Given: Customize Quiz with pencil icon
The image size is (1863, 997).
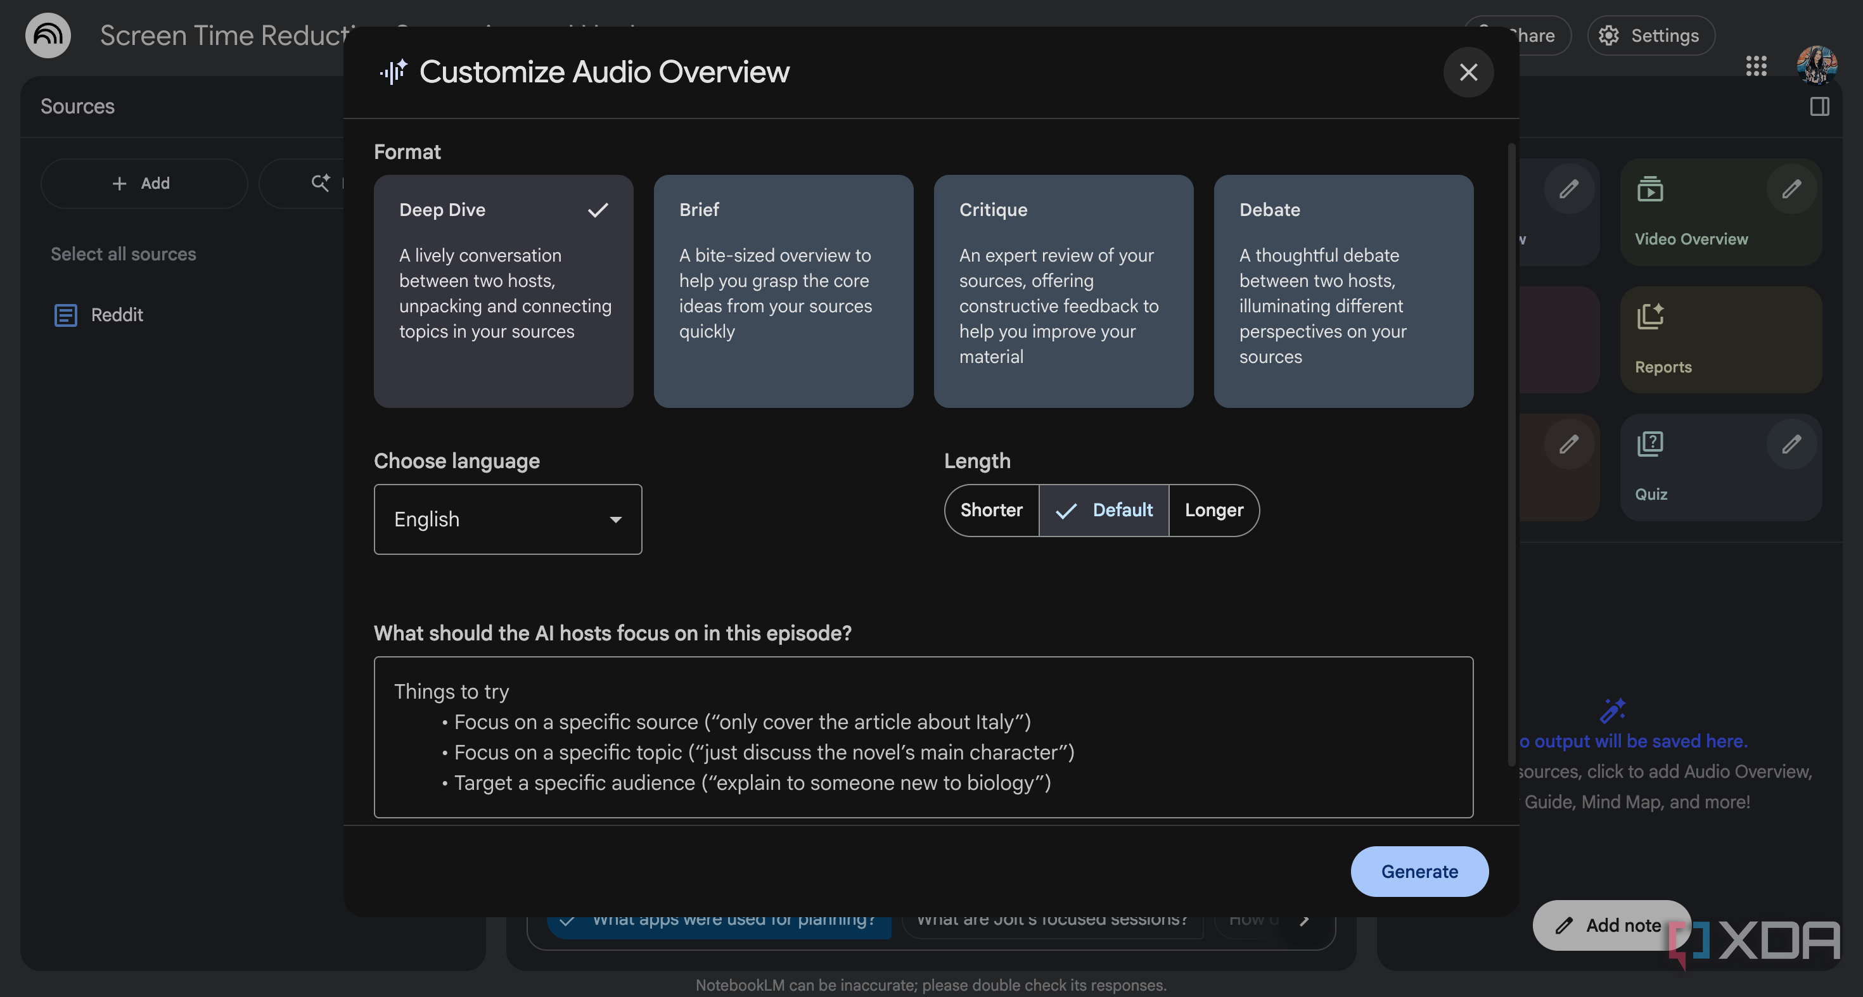Looking at the screenshot, I should coord(1791,444).
